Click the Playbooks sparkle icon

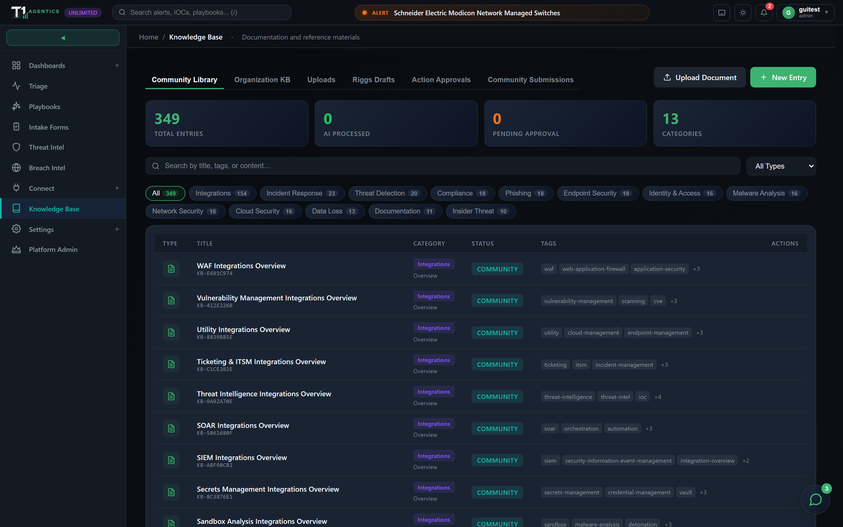16,106
